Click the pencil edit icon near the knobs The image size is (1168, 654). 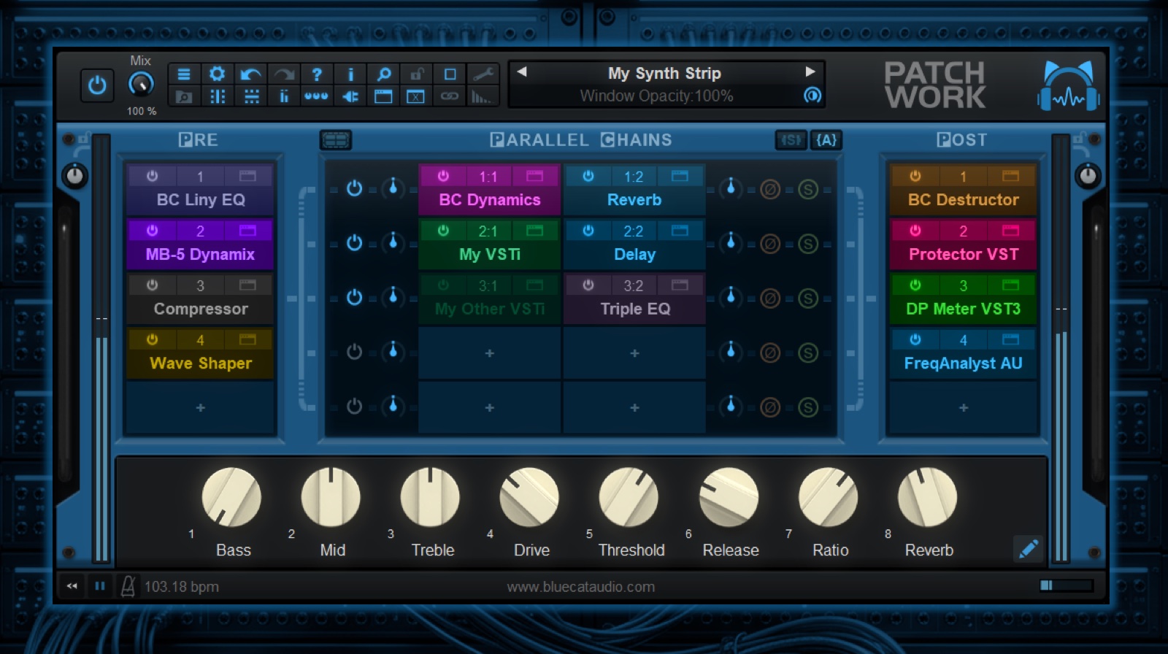pyautogui.click(x=1028, y=549)
